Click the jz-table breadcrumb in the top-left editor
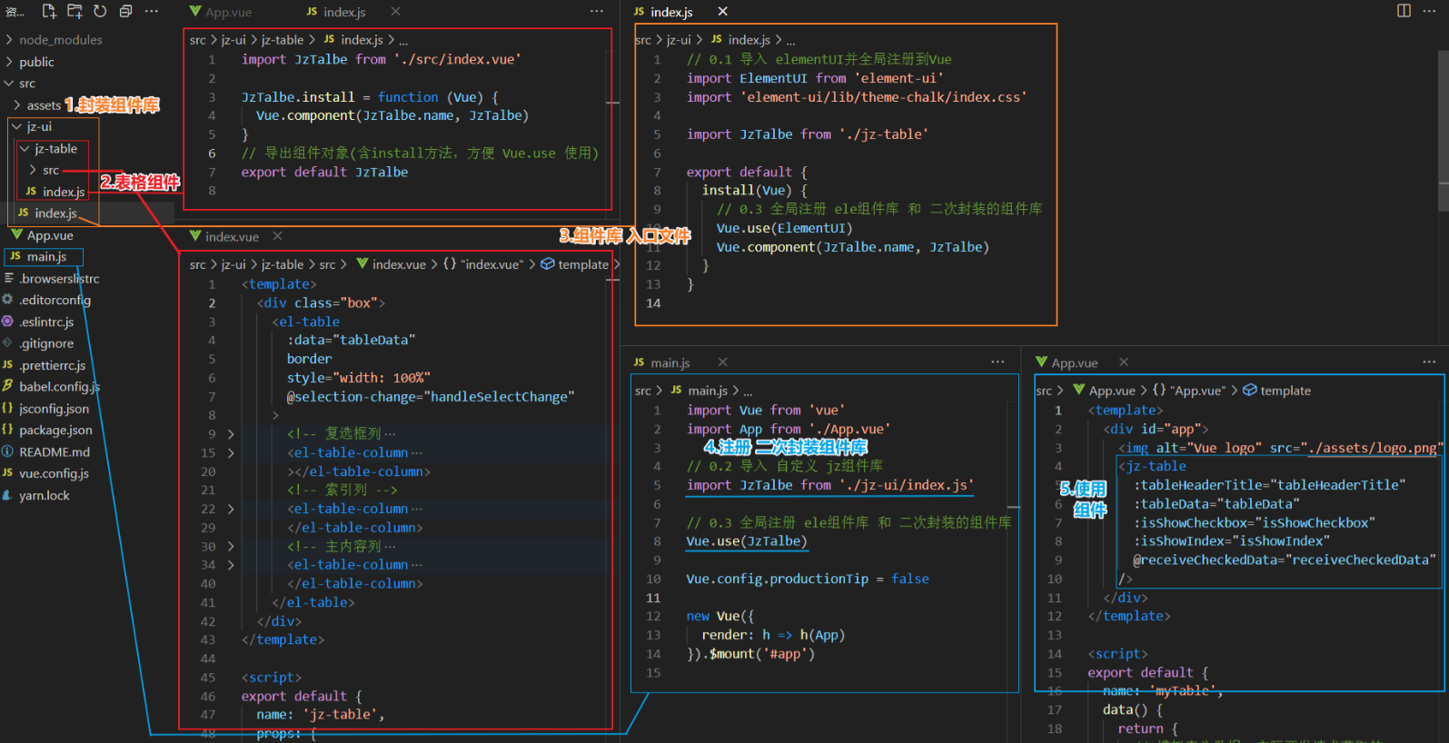Image resolution: width=1449 pixels, height=743 pixels. point(283,40)
